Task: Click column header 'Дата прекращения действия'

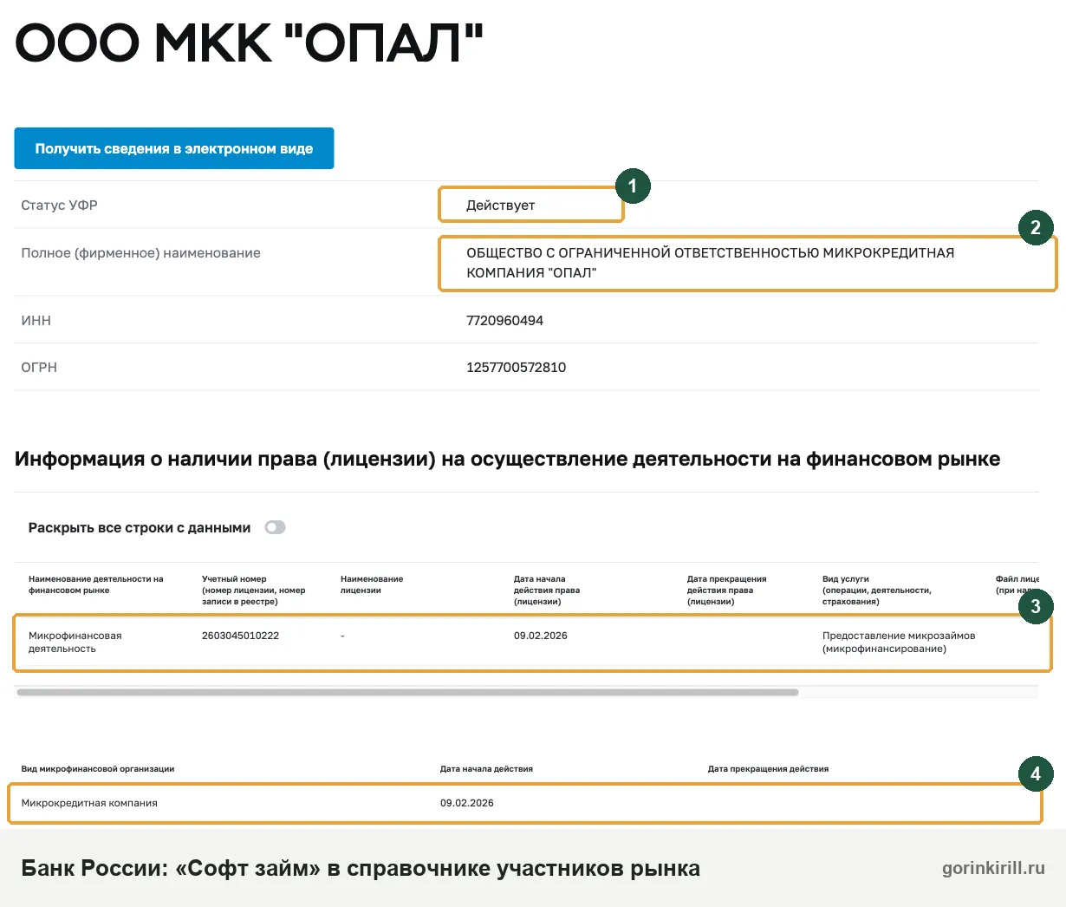Action: point(768,769)
